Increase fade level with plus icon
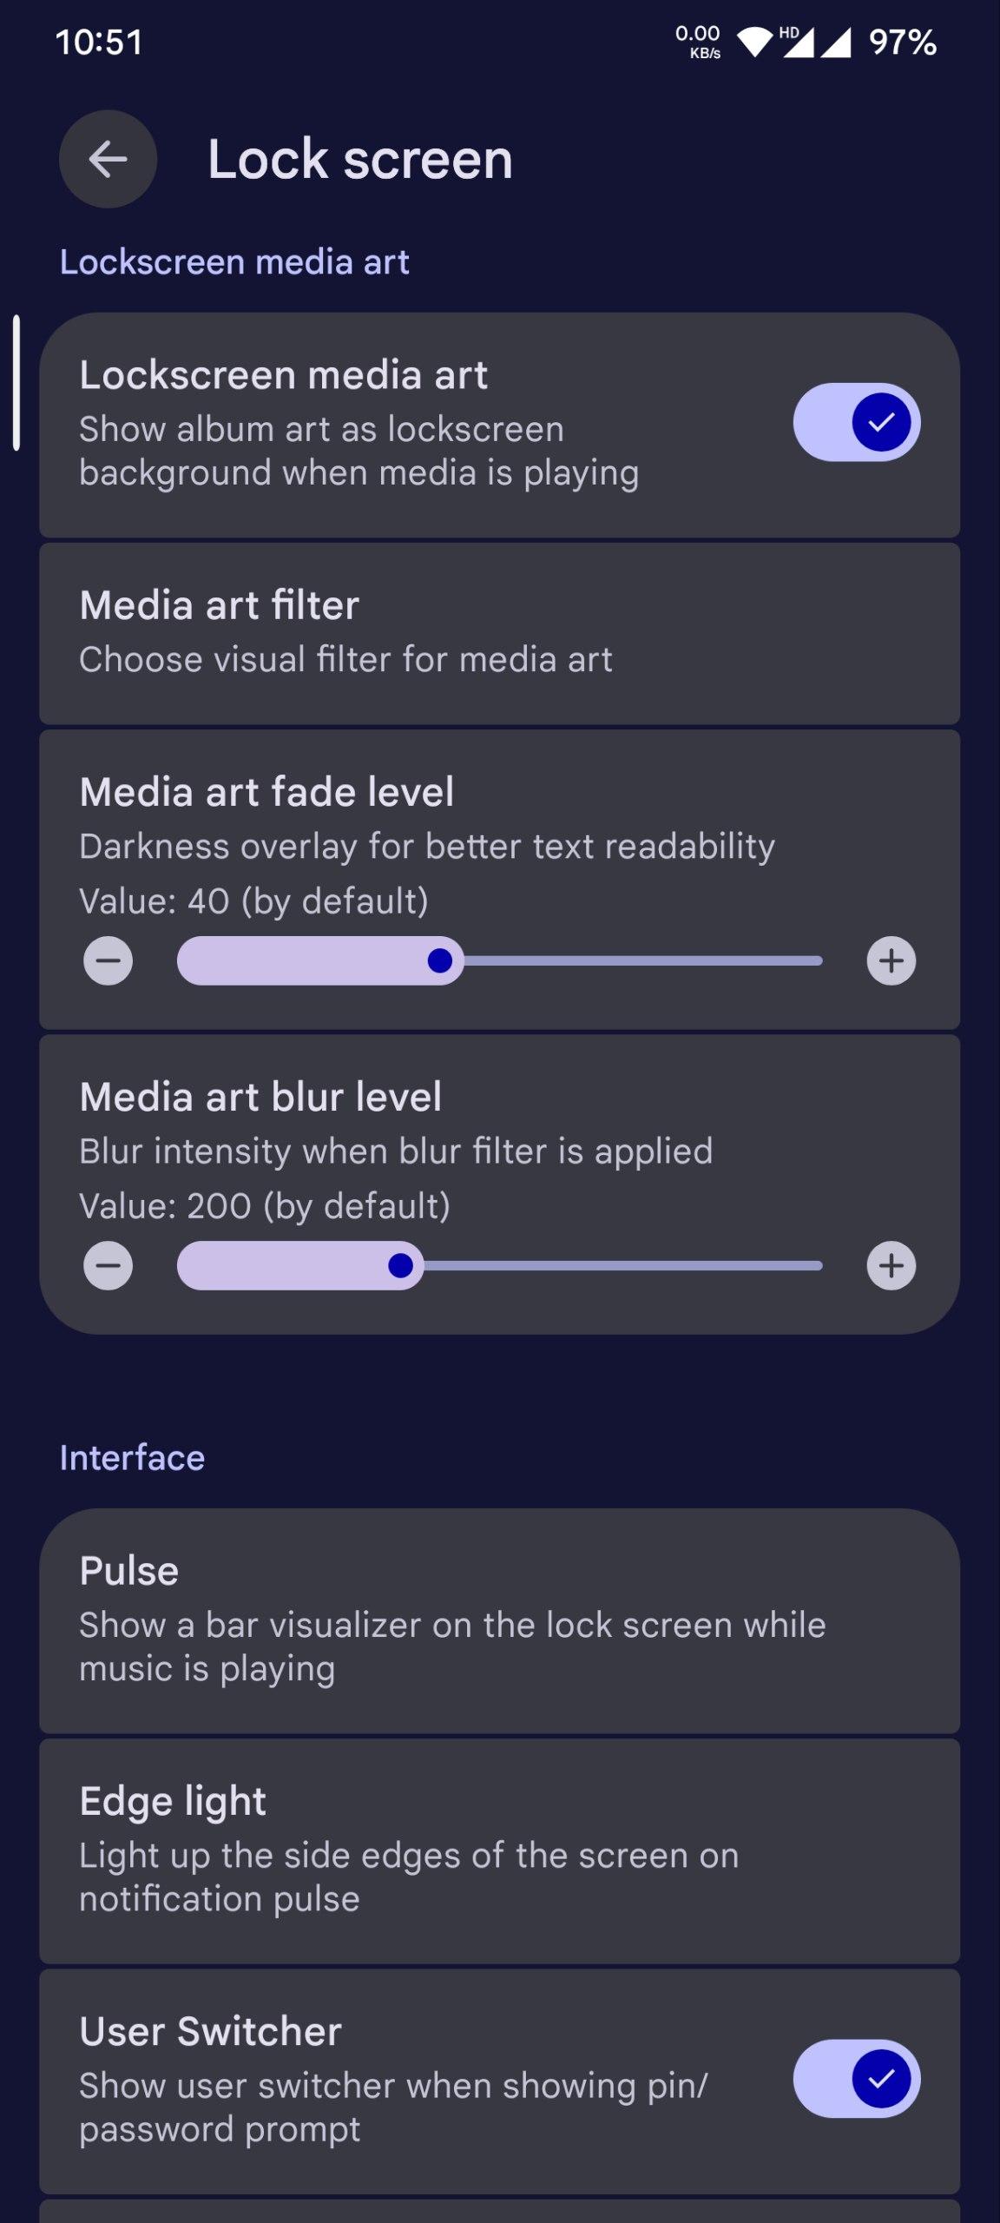This screenshot has height=2223, width=1000. coord(891,960)
